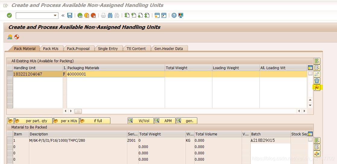Click the per x HUs button
337x164 pixels.
pos(66,121)
